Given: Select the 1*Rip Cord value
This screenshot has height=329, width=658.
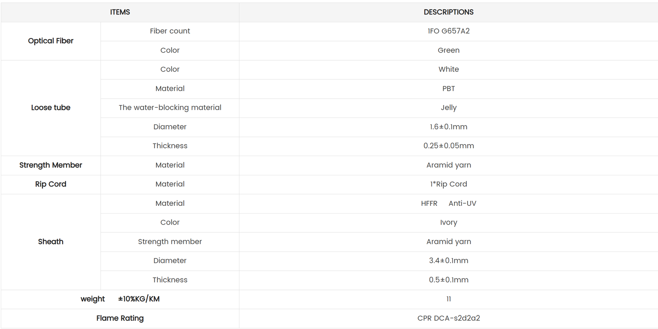Looking at the screenshot, I should click(x=448, y=184).
